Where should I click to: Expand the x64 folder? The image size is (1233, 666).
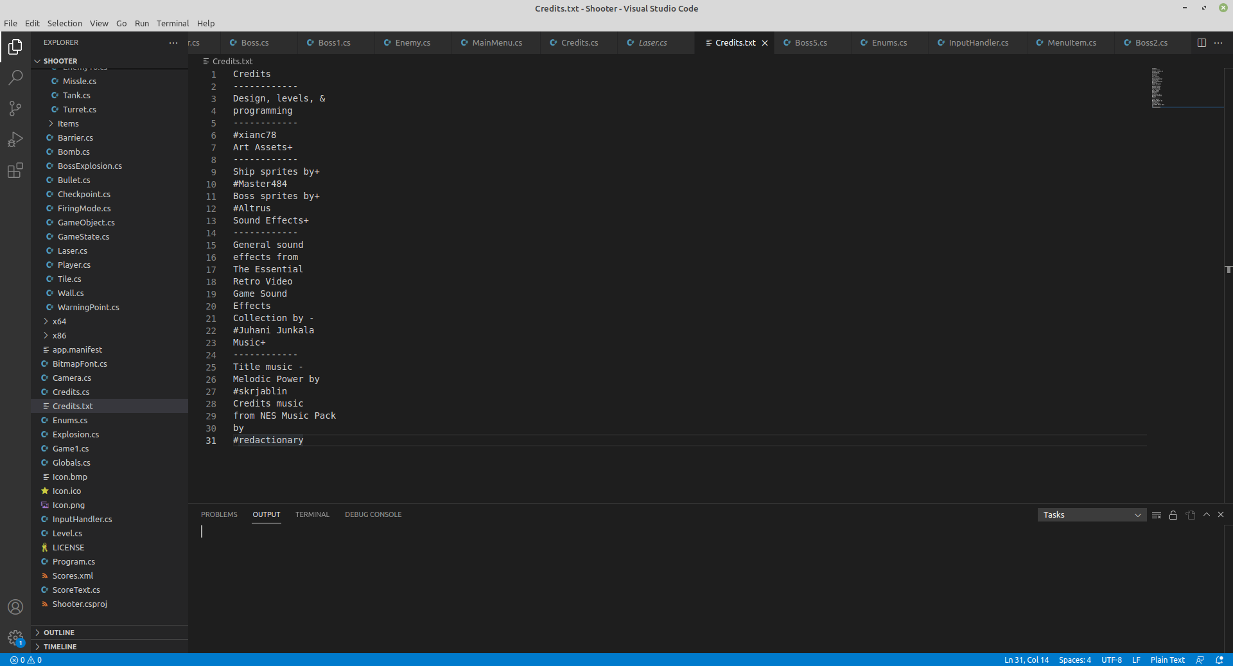(59, 322)
